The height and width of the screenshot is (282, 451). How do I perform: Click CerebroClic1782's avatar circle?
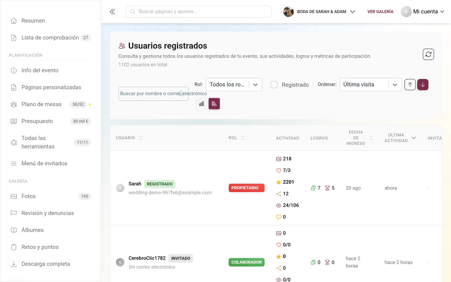120,262
